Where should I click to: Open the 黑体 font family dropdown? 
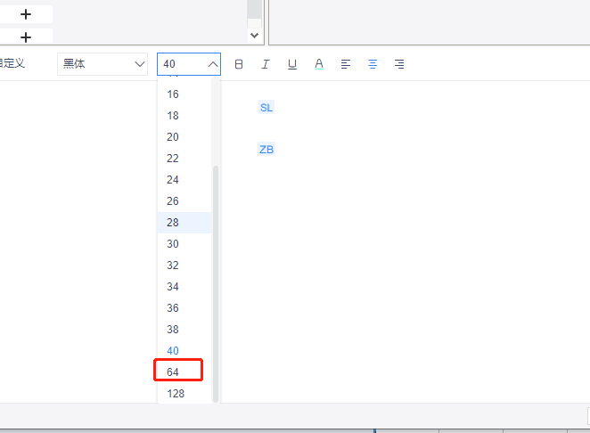coord(102,64)
